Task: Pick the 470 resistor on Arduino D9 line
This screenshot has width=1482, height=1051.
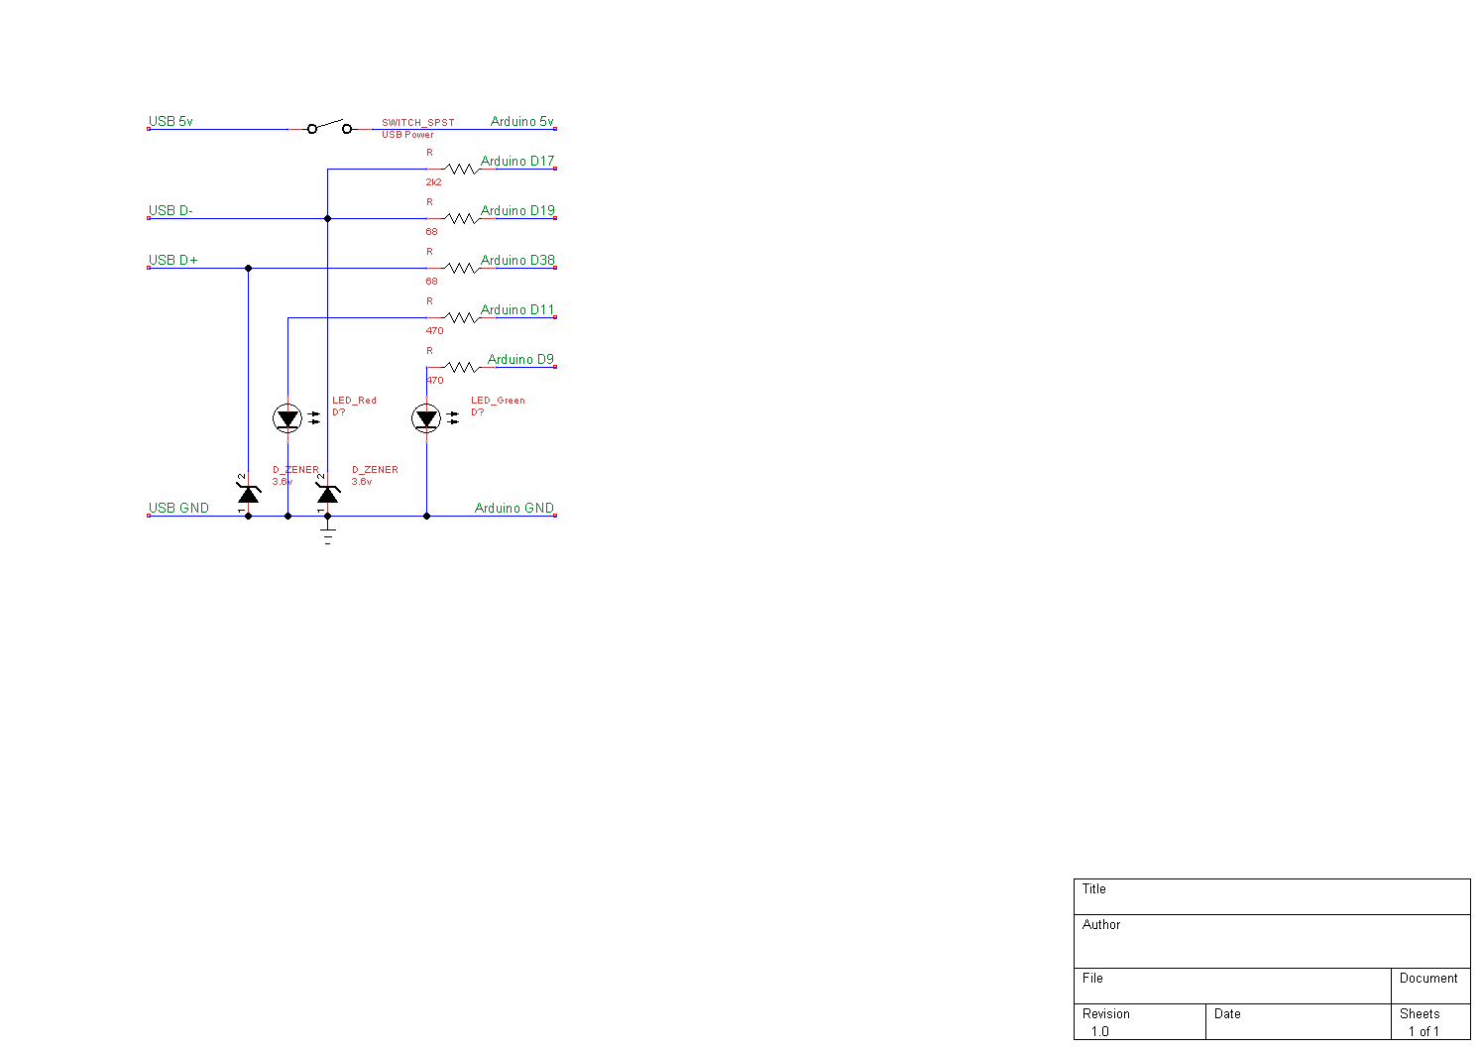Action: [461, 367]
